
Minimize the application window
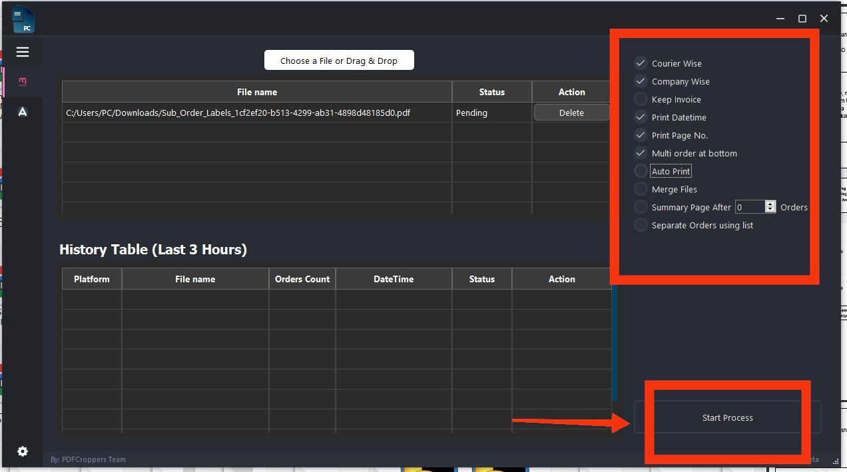(x=780, y=19)
